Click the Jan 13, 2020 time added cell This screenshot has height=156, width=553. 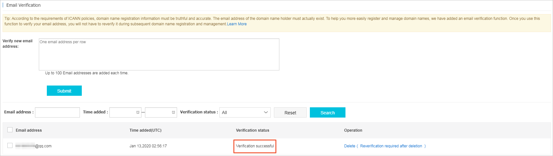click(x=148, y=146)
